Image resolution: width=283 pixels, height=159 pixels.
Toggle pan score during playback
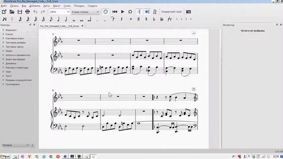pos(147,12)
